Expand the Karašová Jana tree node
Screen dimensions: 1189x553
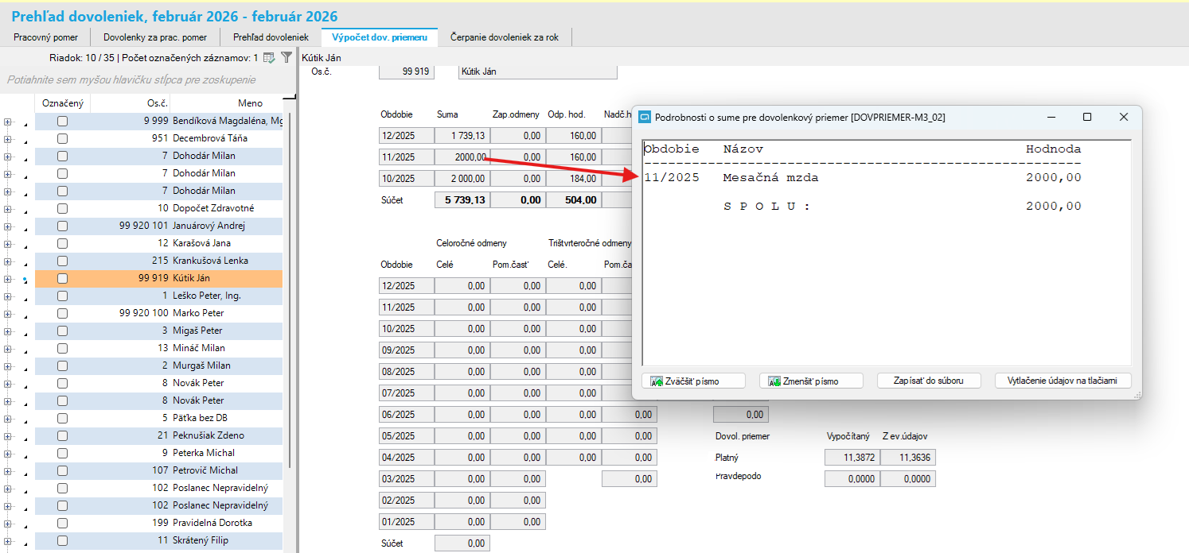pos(8,244)
